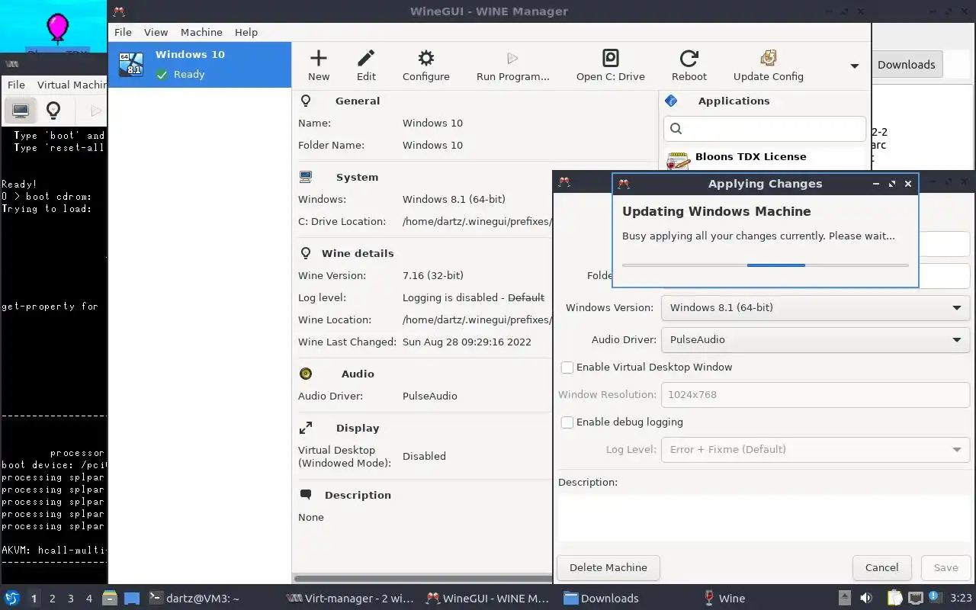Click the file manager icon in taskbar
This screenshot has height=610, width=976.
coord(110,598)
